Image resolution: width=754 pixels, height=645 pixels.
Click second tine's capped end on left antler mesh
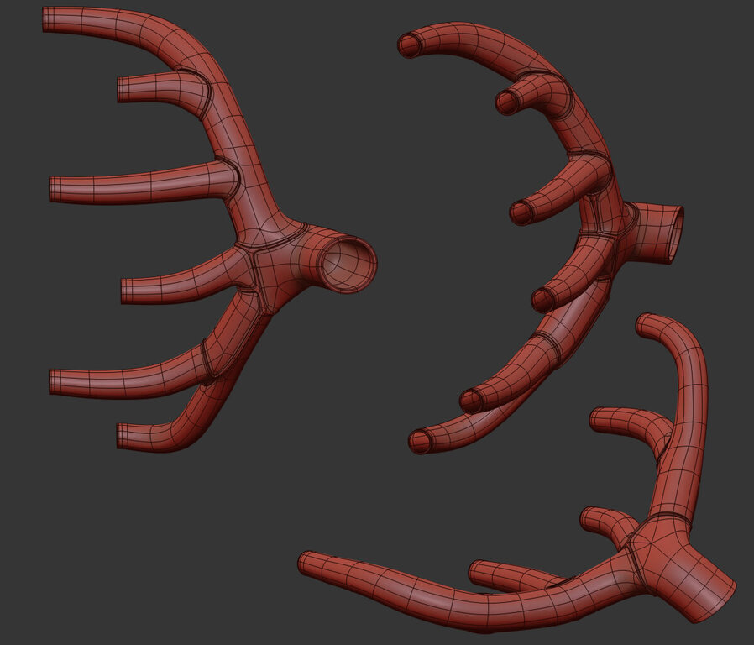point(123,87)
